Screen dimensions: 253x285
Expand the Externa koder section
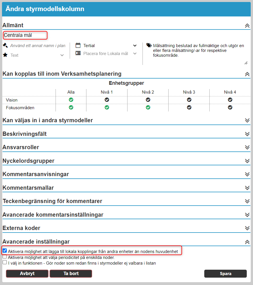click(247, 228)
